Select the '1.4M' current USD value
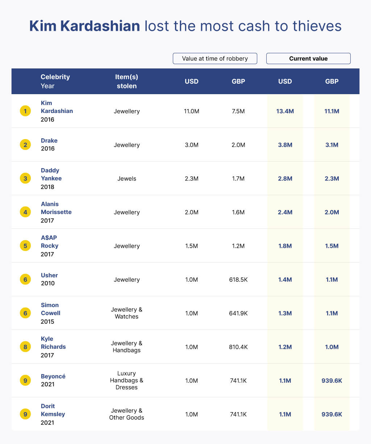The height and width of the screenshot is (444, 371). [x=285, y=280]
